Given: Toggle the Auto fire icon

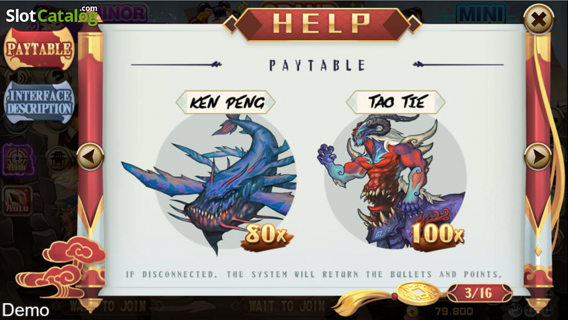Looking at the screenshot, I should click(18, 201).
